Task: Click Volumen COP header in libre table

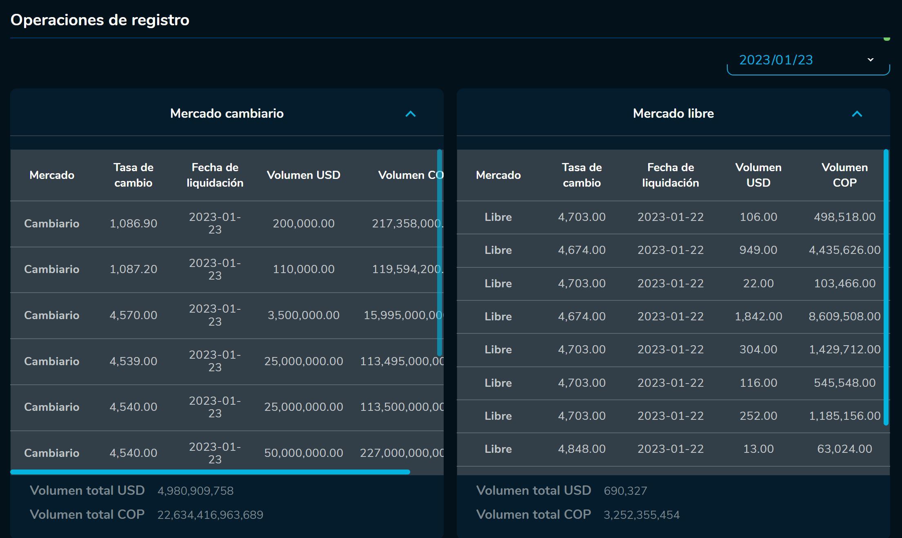Action: (x=844, y=175)
